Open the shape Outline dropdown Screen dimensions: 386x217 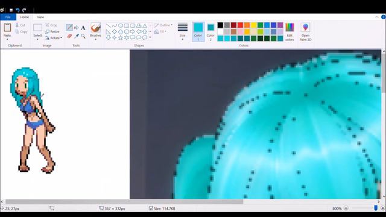tap(163, 25)
